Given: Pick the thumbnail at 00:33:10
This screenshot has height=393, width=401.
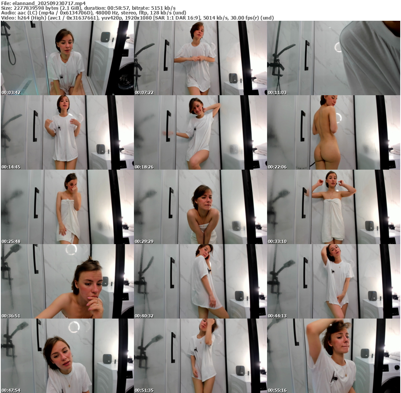Looking at the screenshot, I should point(334,207).
